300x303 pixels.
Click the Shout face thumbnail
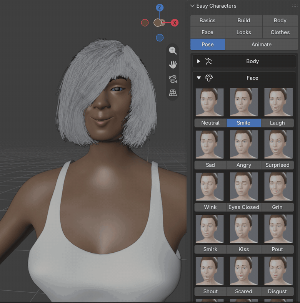210,271
